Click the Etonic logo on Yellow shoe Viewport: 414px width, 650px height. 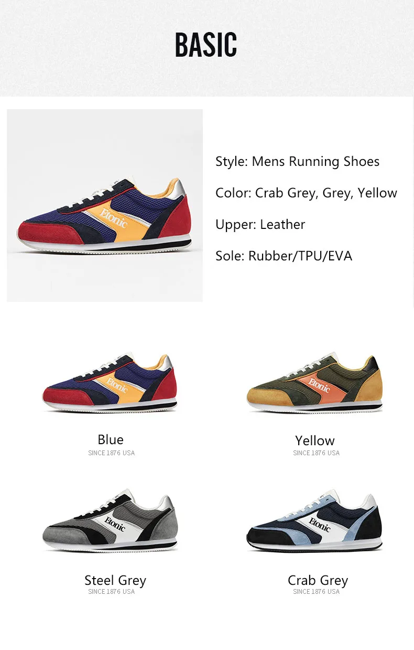point(320,385)
